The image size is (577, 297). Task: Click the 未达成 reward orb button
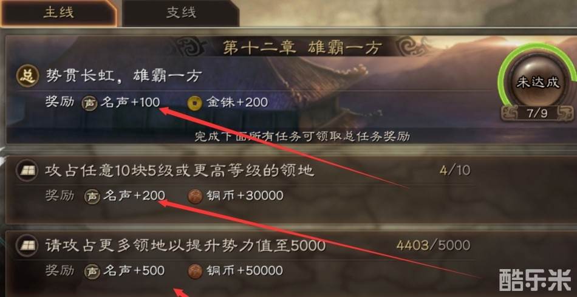coord(538,82)
